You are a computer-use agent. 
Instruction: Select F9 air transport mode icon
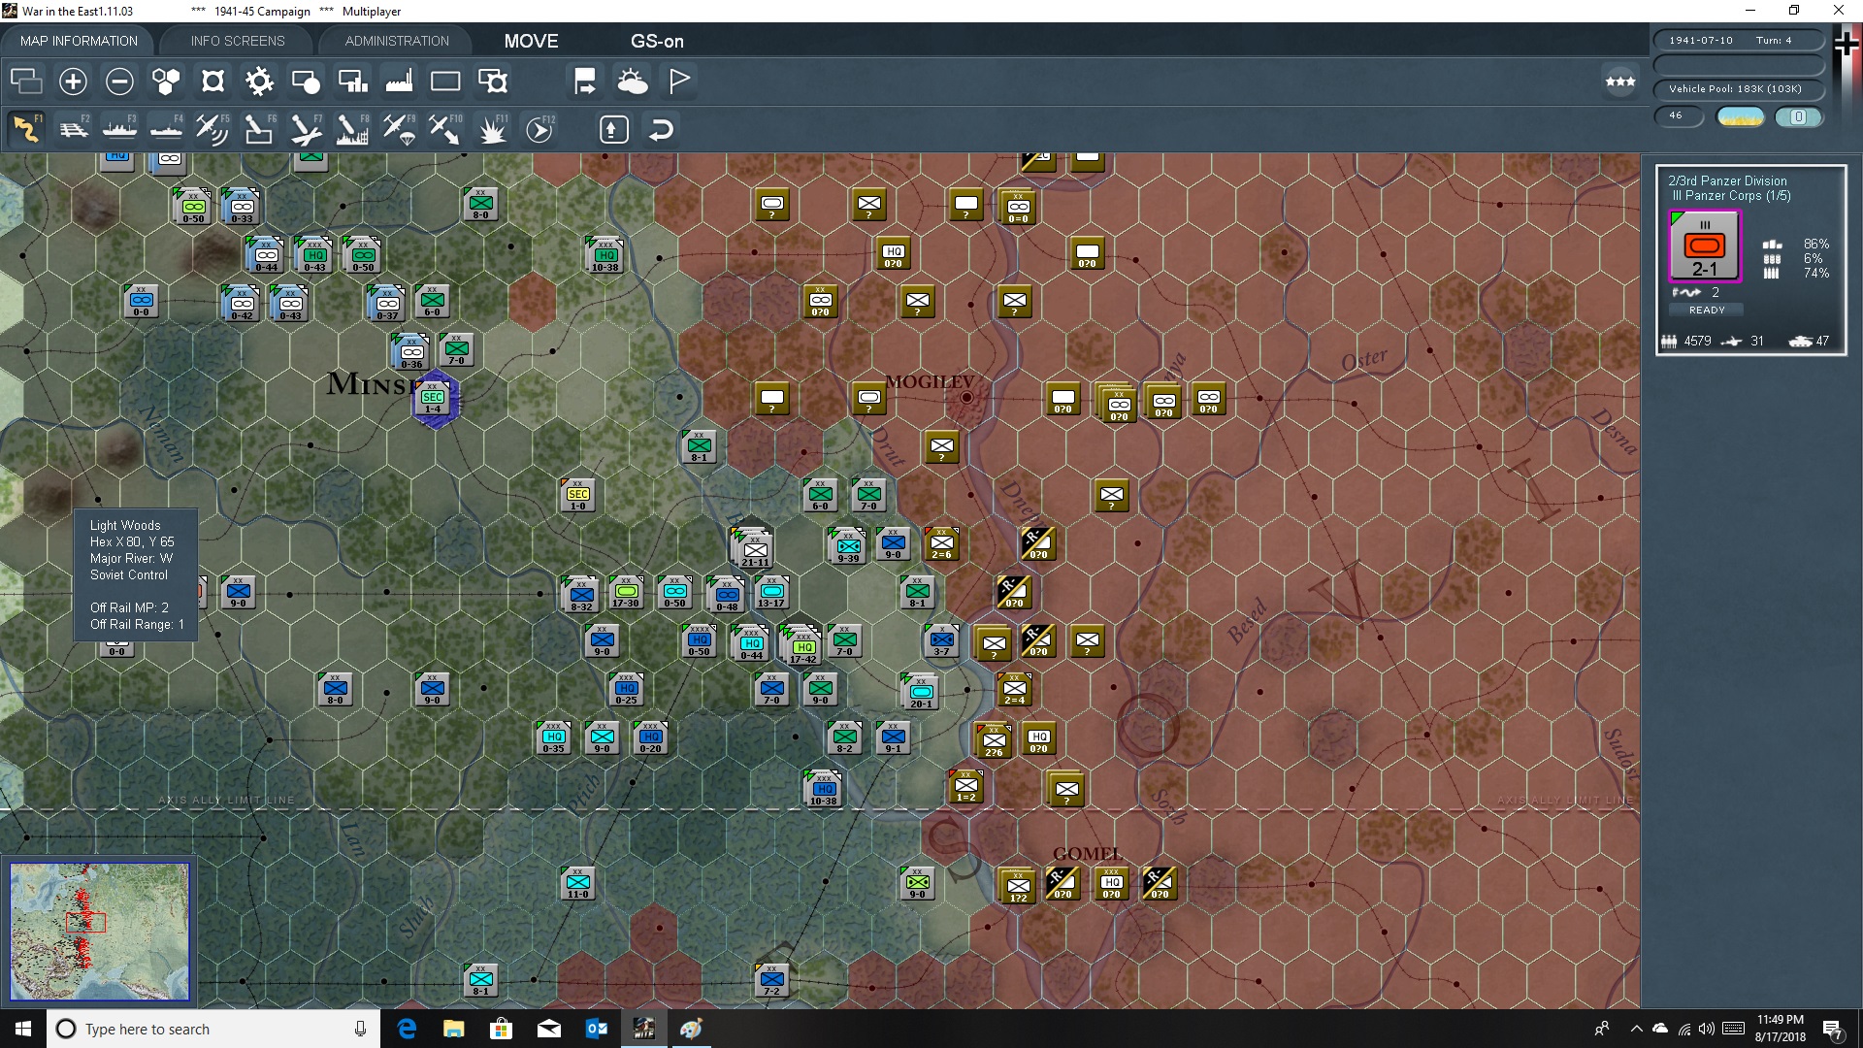[399, 129]
